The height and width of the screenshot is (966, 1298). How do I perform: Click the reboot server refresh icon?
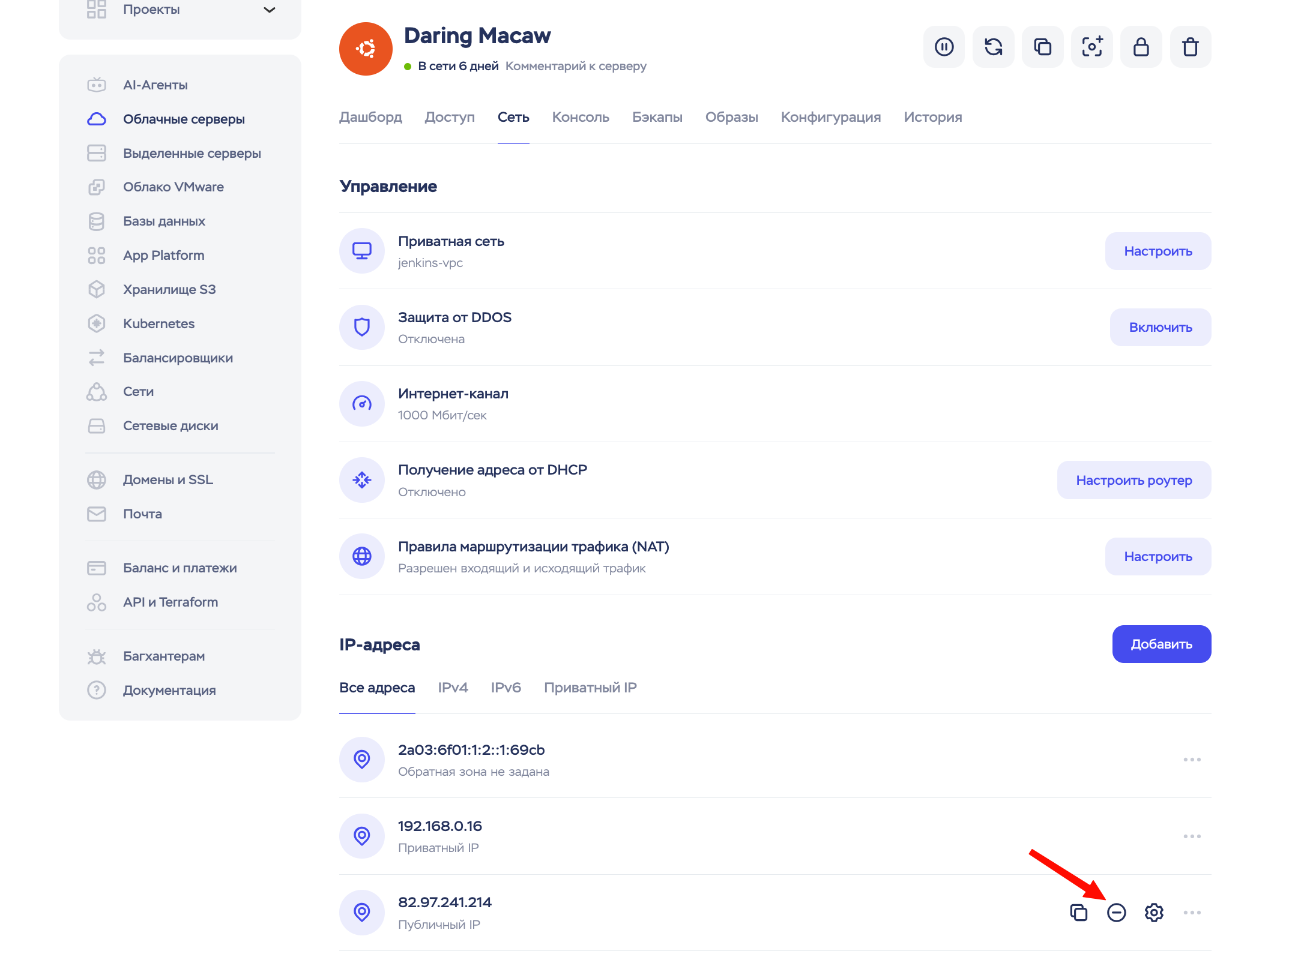click(993, 47)
